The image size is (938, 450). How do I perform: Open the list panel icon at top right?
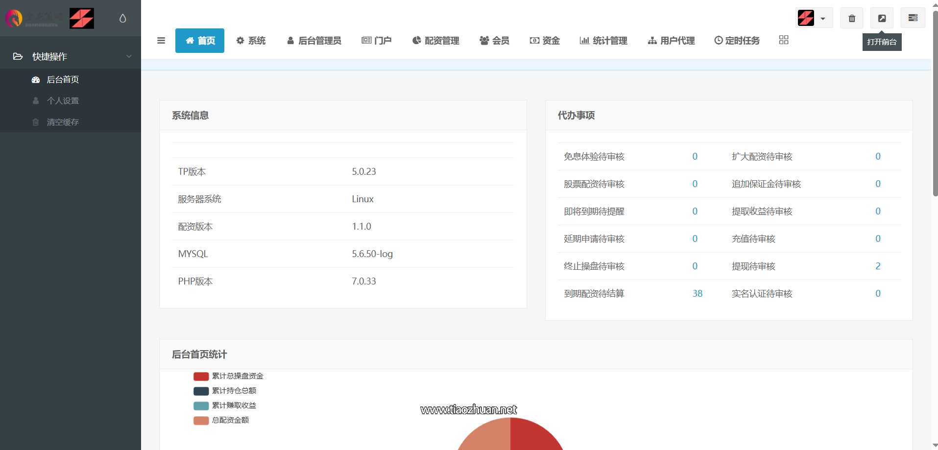click(913, 18)
